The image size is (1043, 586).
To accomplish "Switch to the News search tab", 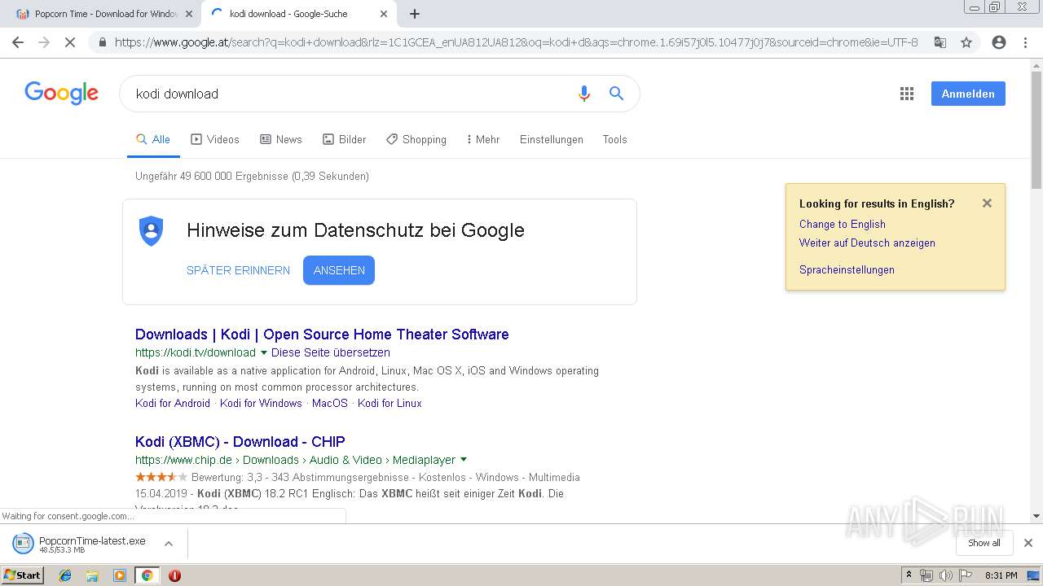I will pos(281,140).
